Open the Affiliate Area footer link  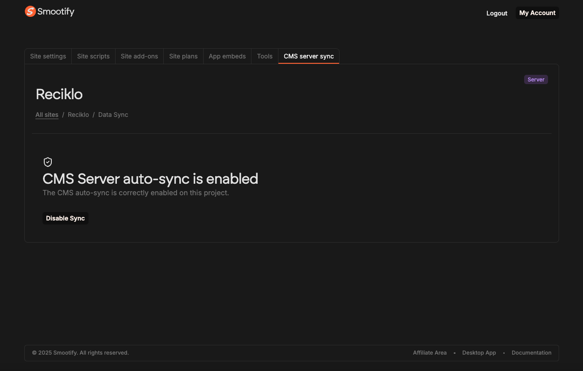[429, 352]
